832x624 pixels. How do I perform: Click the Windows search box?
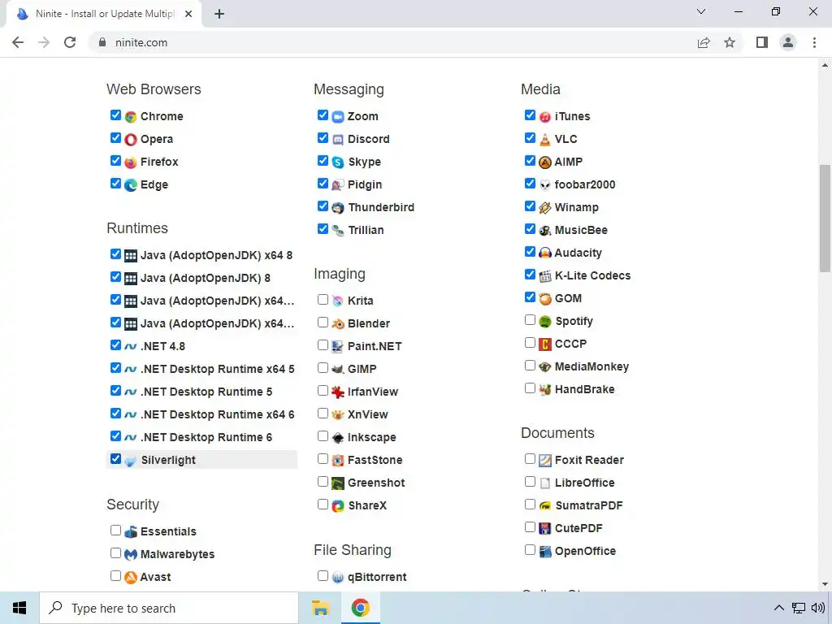[169, 608]
